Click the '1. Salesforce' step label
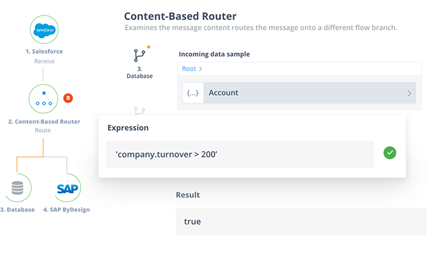434x257 pixels. click(x=44, y=51)
